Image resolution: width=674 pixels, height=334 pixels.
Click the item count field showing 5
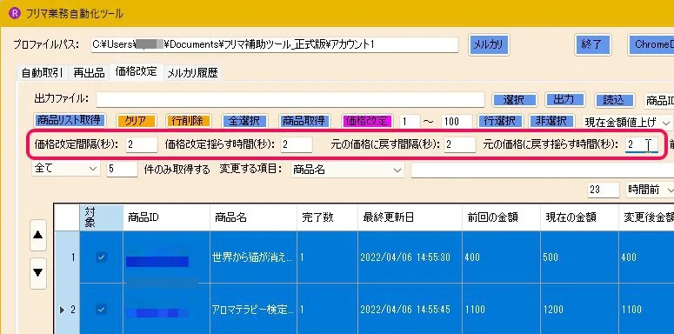122,170
